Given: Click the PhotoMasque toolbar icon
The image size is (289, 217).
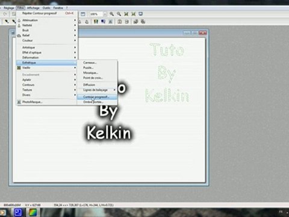Looking at the screenshot, I should [110, 22].
